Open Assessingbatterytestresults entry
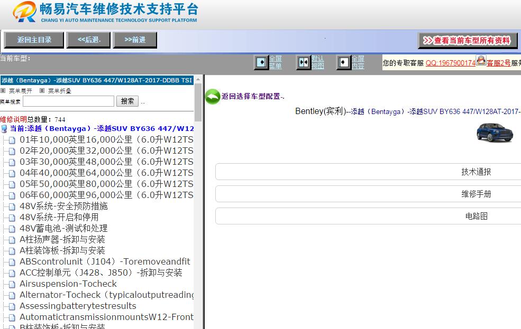 pos(78,306)
